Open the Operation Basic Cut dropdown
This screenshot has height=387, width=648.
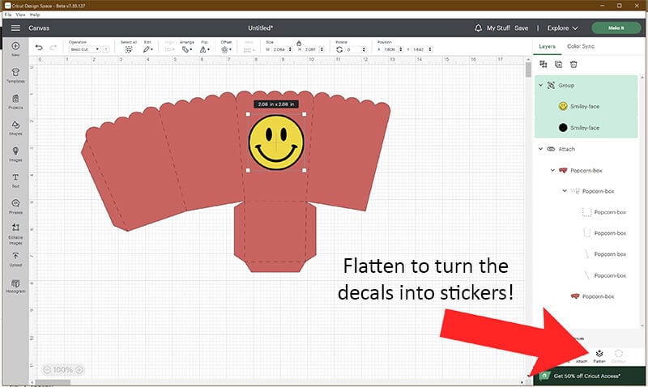click(x=84, y=49)
